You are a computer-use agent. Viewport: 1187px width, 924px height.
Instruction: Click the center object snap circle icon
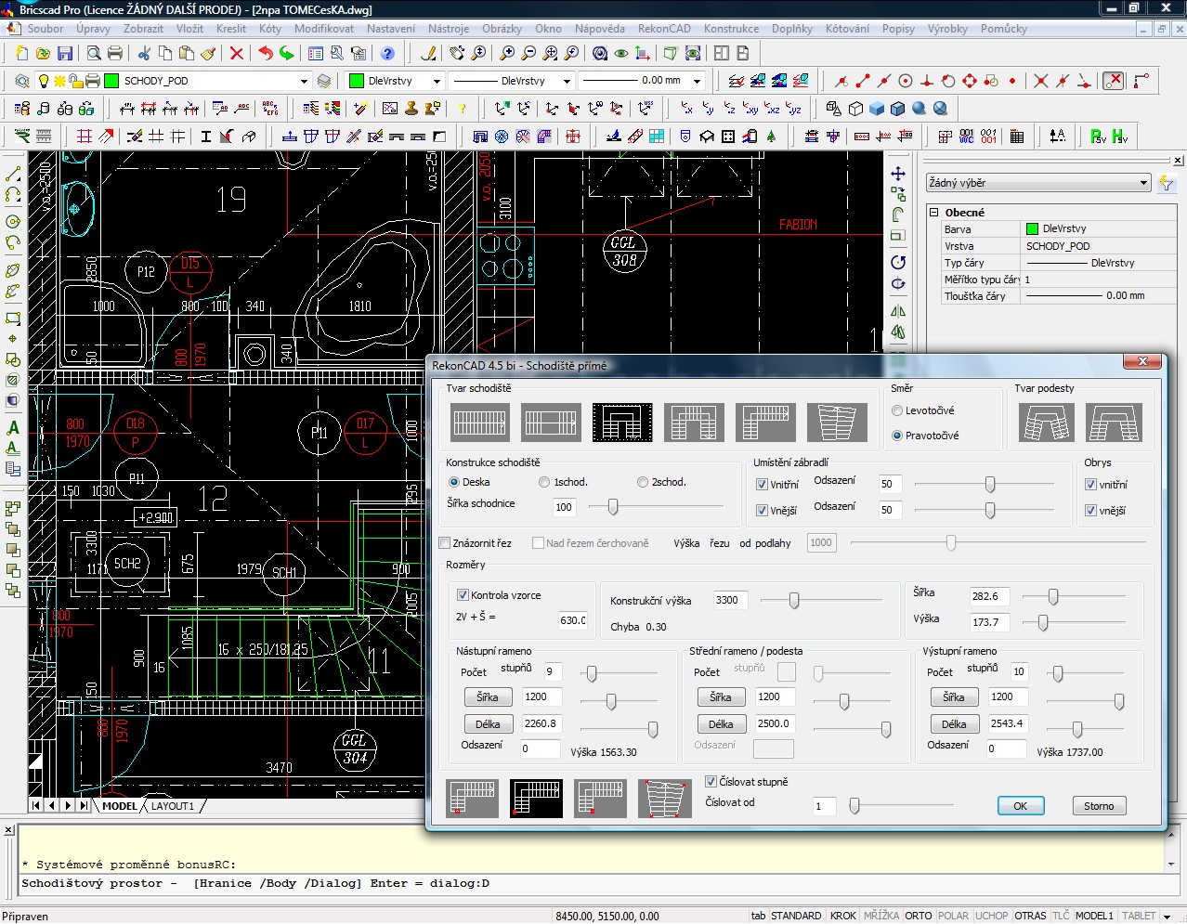[x=906, y=82]
